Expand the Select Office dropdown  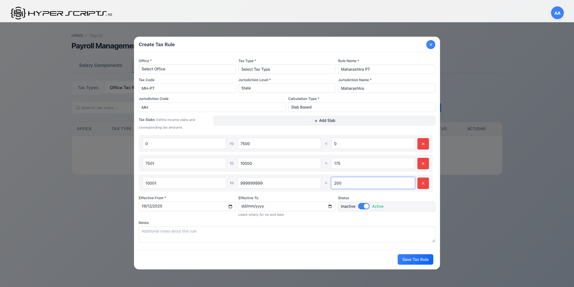click(187, 69)
